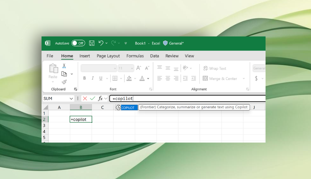The width and height of the screenshot is (311, 179).
Task: Confirm the formula with green checkmark
Action: point(92,98)
